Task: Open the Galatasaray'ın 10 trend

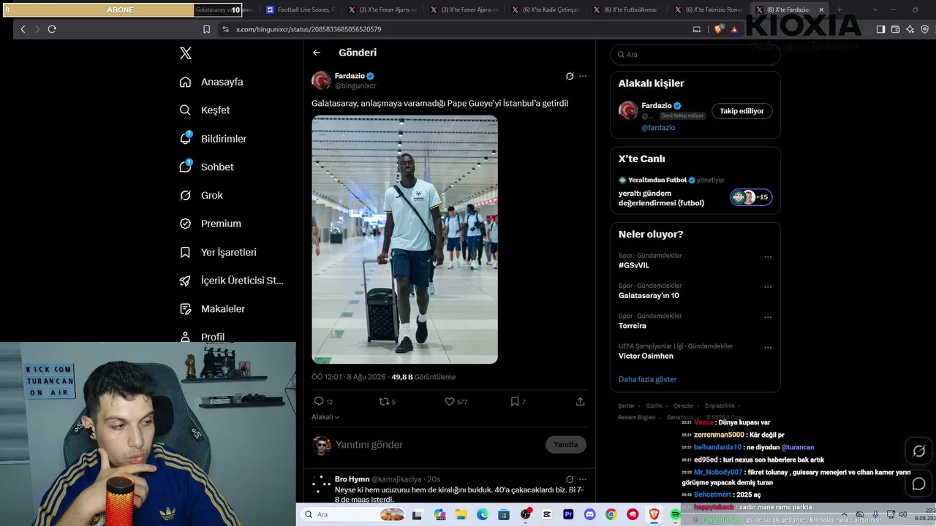Action: click(649, 296)
